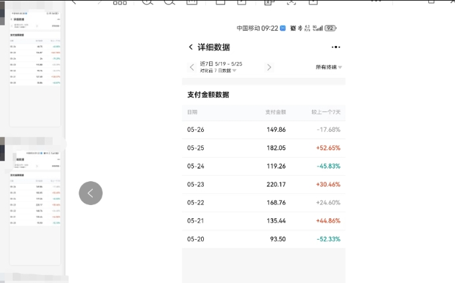Click the 近7日 5/19 - 5/25 date range
This screenshot has width=455, height=283.
221,64
